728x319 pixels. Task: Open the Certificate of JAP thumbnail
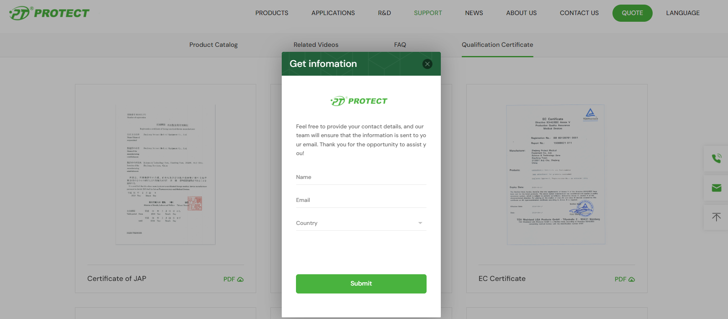click(165, 175)
